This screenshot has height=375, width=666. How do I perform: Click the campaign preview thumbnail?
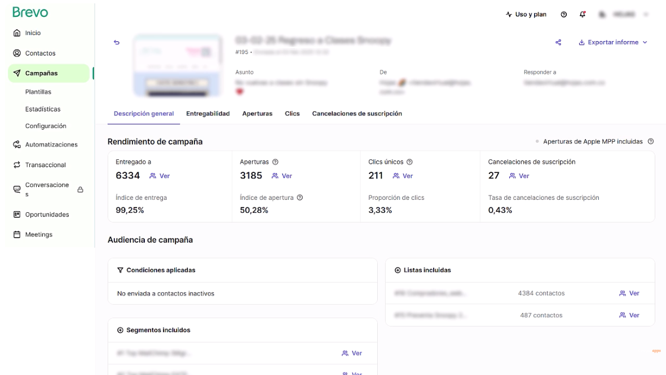[178, 66]
